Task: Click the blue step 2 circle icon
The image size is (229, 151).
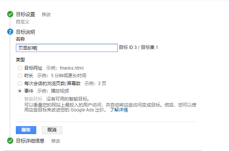Action: 10,32
